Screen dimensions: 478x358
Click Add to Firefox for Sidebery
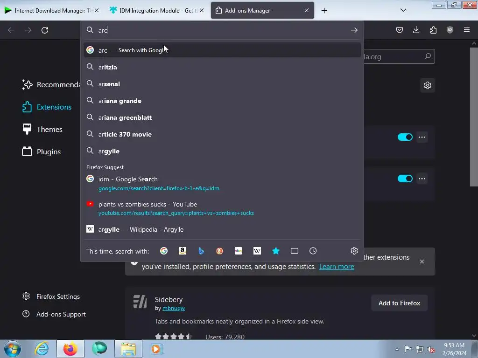(399, 303)
